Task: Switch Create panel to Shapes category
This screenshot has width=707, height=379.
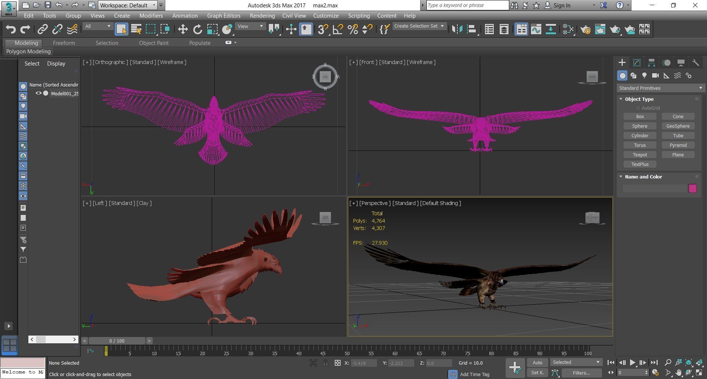Action: click(x=633, y=75)
